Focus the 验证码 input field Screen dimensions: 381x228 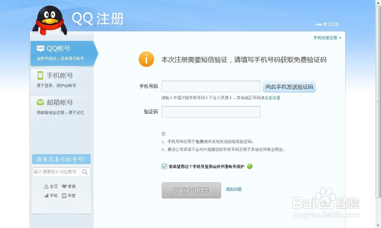(211, 112)
